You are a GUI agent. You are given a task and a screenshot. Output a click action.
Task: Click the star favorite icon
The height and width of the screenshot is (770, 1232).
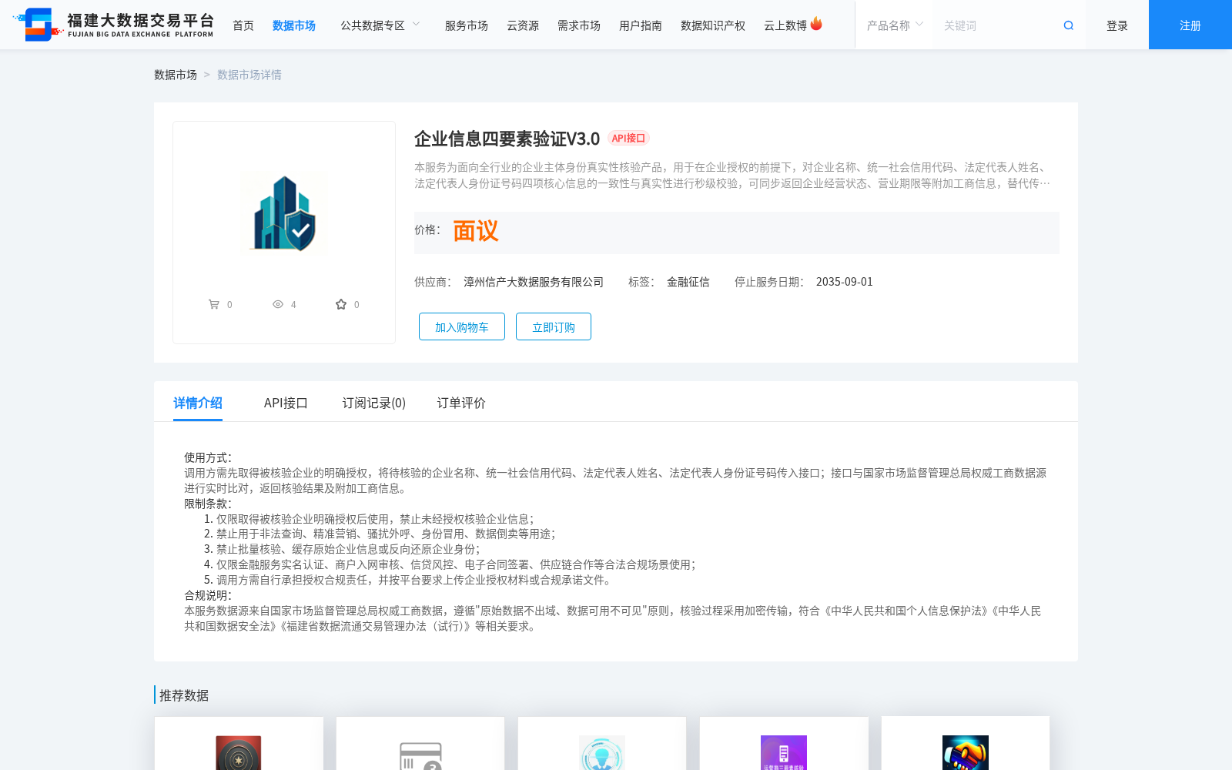(x=341, y=304)
